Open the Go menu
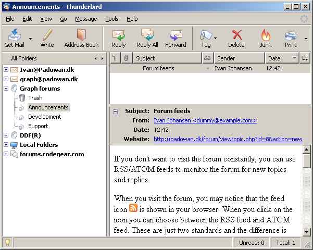Viewport: 313px width, 250px height. (64, 19)
